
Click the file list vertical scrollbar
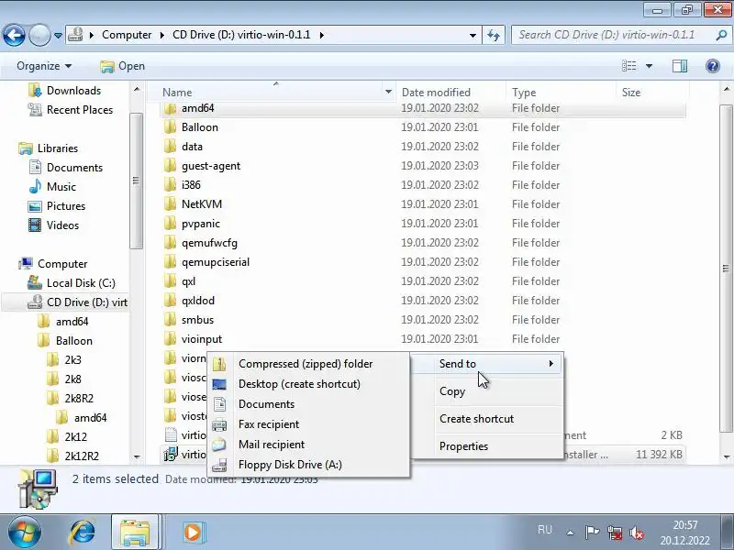[x=726, y=269]
